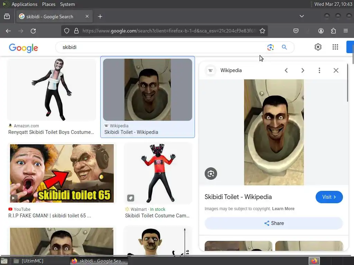Click the preview panel scrollbar

click(348, 82)
